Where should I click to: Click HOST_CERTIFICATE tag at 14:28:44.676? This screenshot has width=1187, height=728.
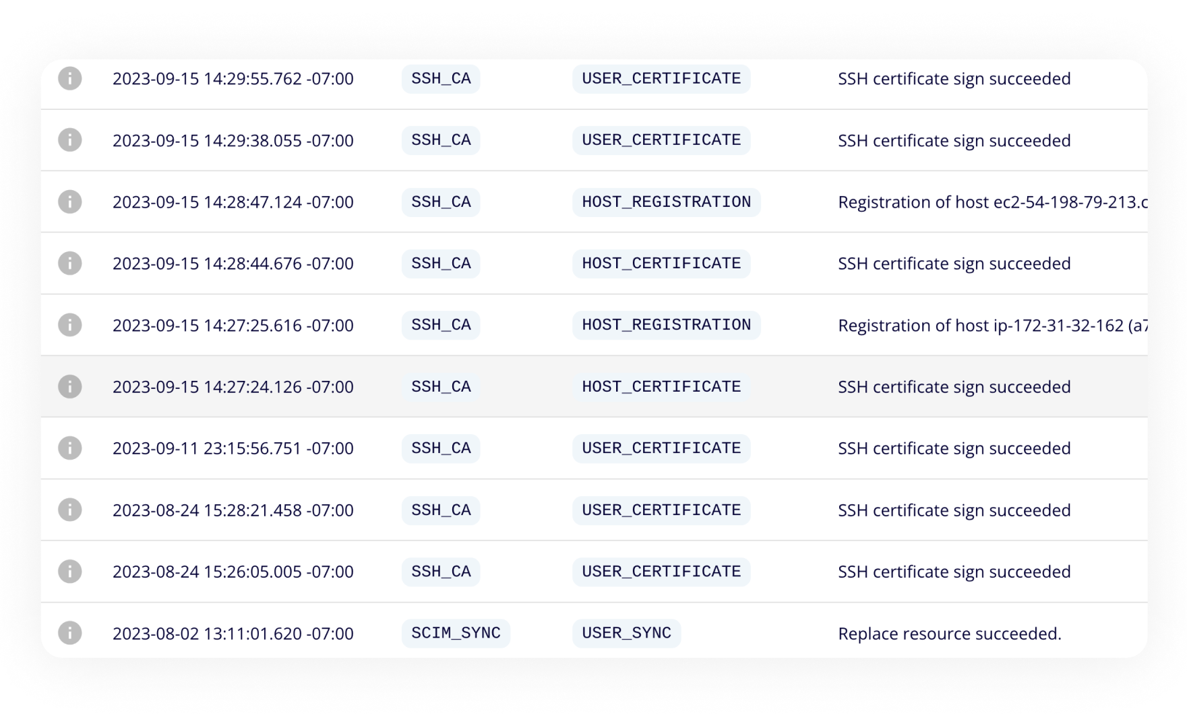click(661, 263)
